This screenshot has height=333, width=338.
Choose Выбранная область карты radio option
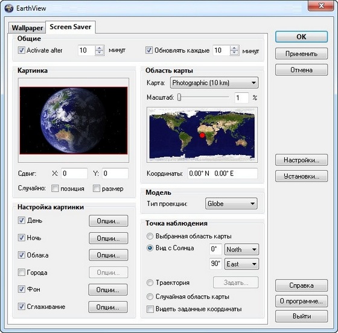pos(150,236)
